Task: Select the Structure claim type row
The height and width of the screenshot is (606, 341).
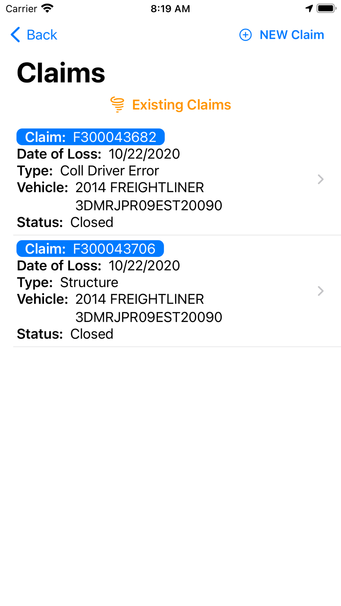Action: pyautogui.click(x=89, y=283)
